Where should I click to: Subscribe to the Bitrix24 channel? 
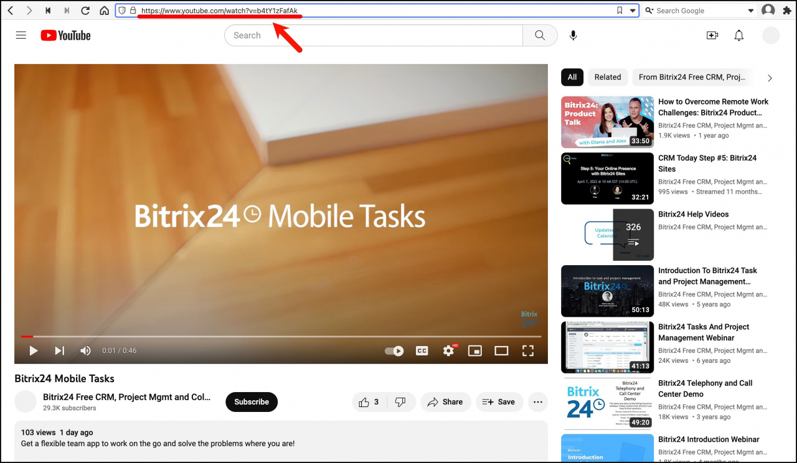coord(252,402)
